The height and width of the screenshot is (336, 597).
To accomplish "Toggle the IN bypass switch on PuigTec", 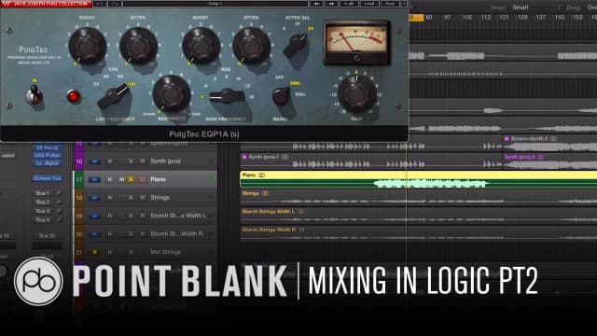I will point(35,94).
